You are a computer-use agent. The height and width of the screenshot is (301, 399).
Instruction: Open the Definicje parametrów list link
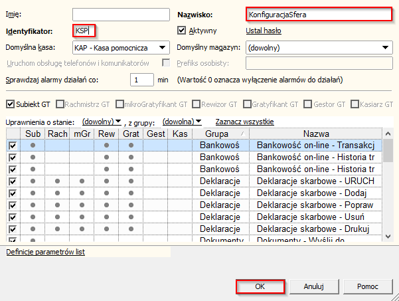(45, 252)
